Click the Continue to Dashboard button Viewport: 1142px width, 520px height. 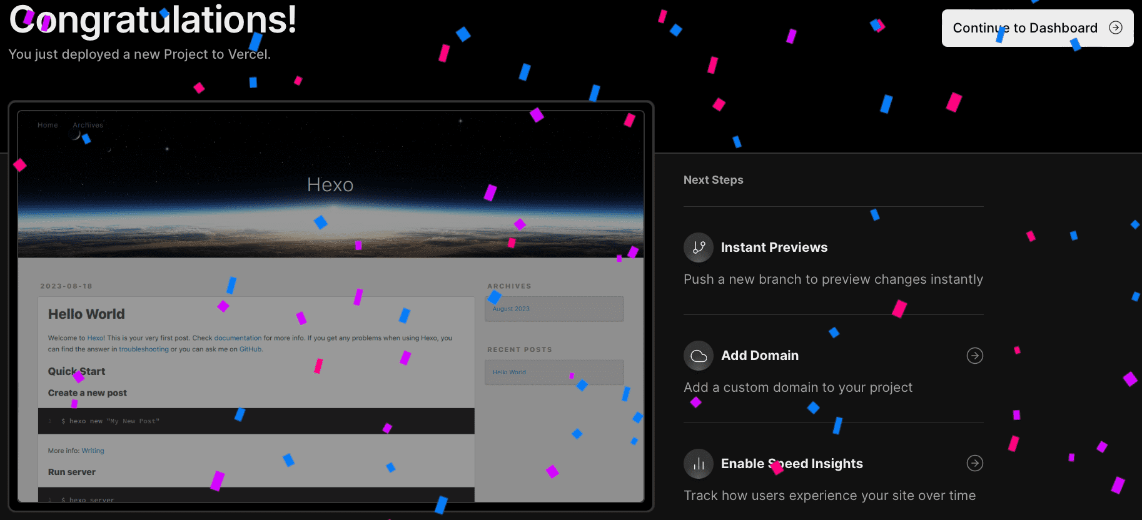pos(1038,28)
